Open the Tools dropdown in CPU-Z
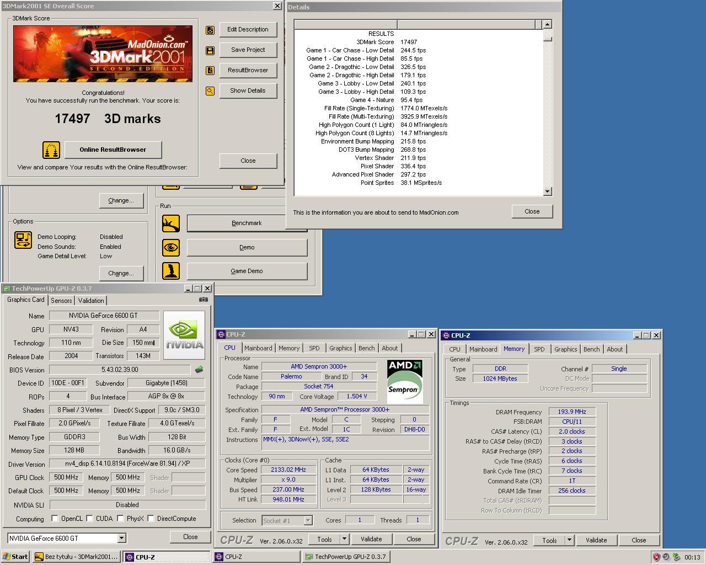Viewport: 706px width, 565px height. (344, 539)
